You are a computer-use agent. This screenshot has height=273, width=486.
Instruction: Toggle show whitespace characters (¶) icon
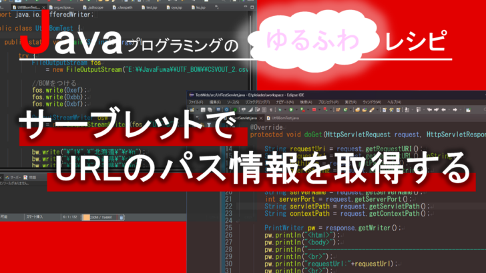(x=271, y=109)
